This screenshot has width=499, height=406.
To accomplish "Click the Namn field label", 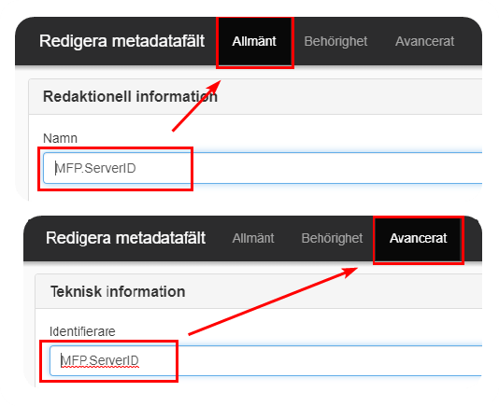I will [60, 138].
